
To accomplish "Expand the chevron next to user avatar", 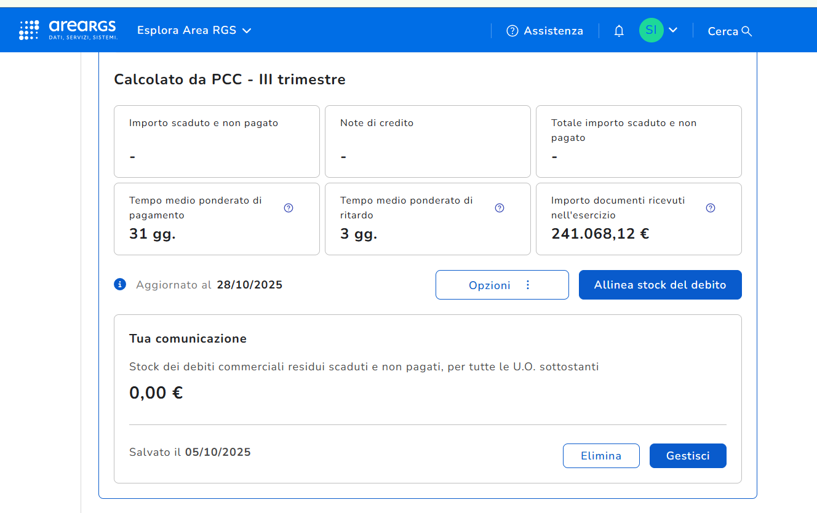I will (x=673, y=30).
